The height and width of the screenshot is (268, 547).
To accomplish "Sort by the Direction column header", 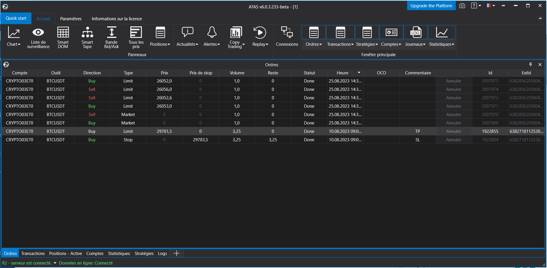I will click(x=92, y=73).
